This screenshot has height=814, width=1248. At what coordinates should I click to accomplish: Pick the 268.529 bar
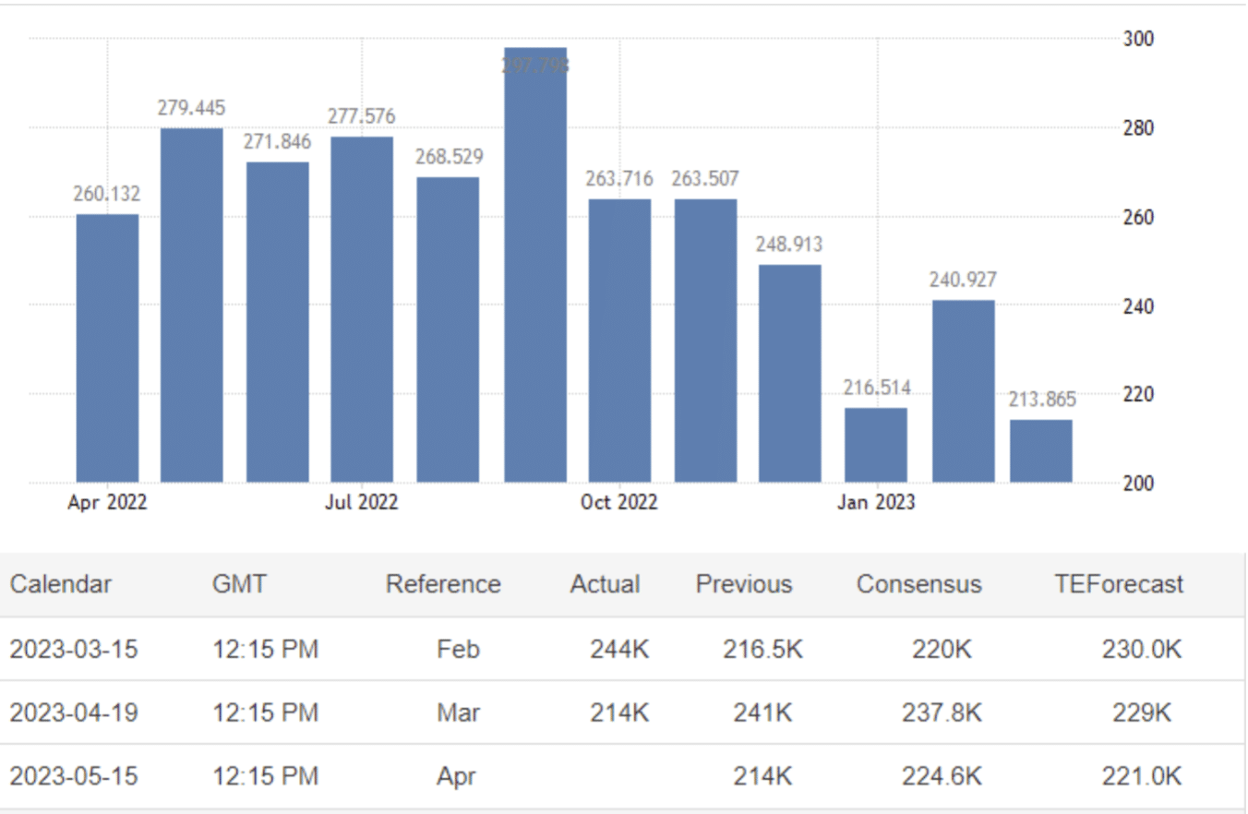point(448,329)
